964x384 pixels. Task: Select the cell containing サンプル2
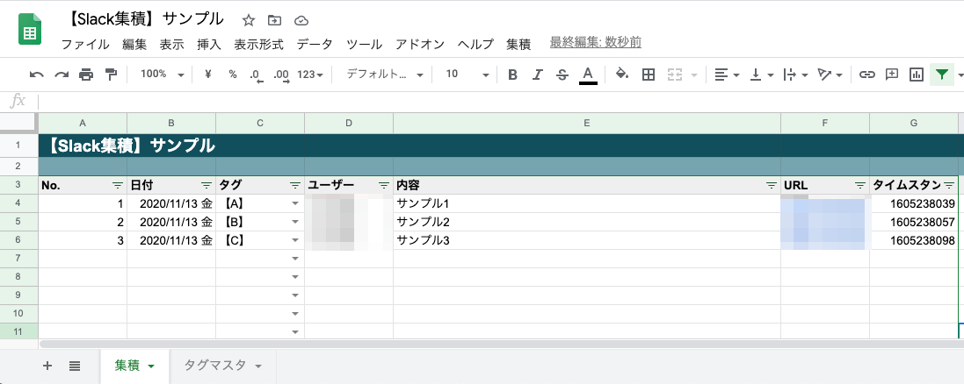tap(587, 222)
